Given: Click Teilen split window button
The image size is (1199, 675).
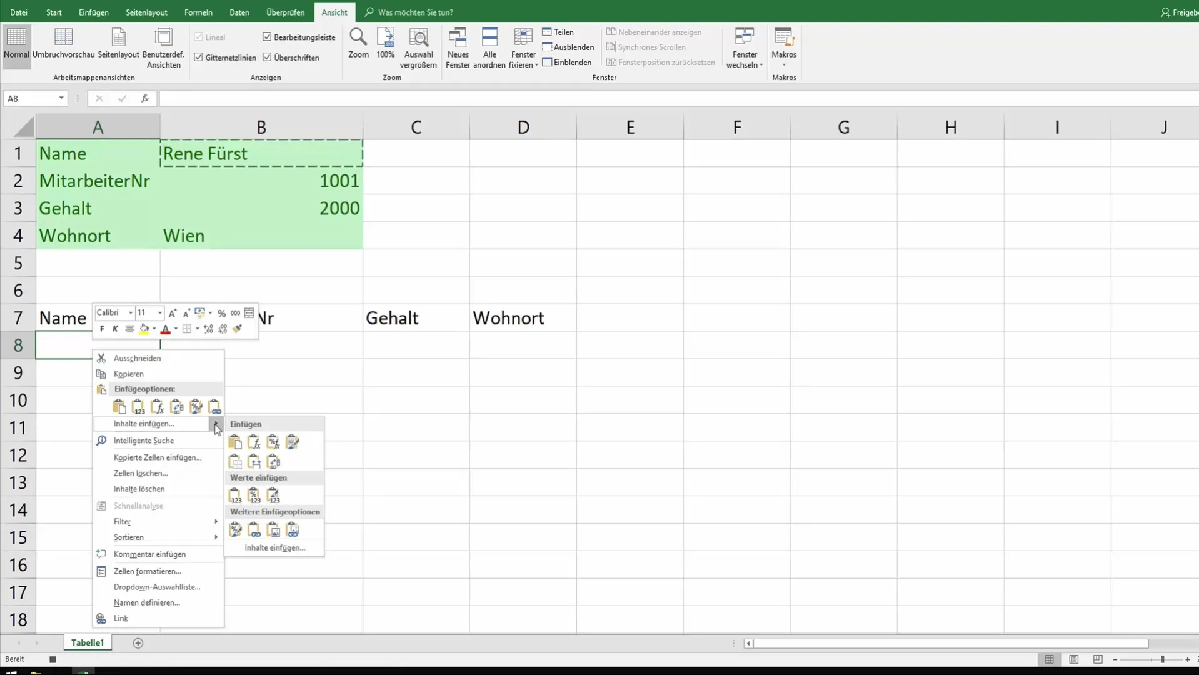Looking at the screenshot, I should [558, 32].
